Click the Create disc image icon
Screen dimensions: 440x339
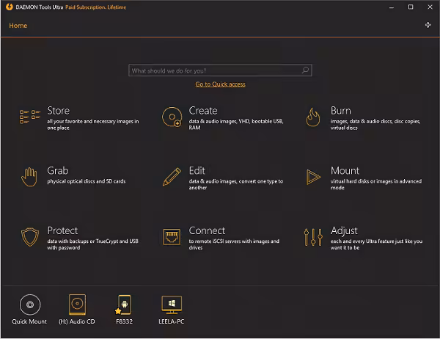pos(172,116)
